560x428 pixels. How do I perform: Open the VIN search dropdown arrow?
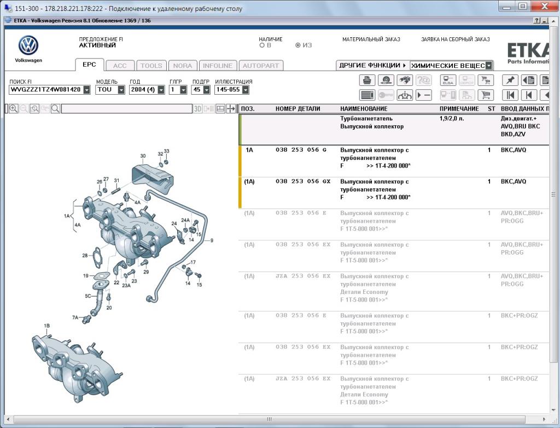point(87,90)
